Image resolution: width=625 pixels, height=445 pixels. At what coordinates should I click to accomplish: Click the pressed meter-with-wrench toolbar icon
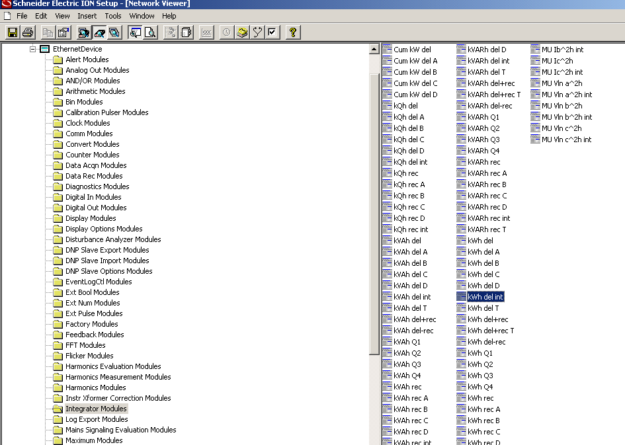99,32
